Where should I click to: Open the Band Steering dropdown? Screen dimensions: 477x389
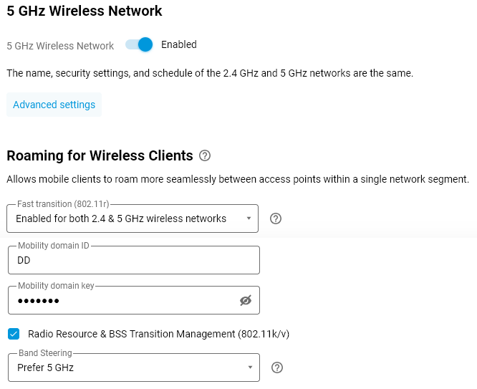(x=122, y=368)
